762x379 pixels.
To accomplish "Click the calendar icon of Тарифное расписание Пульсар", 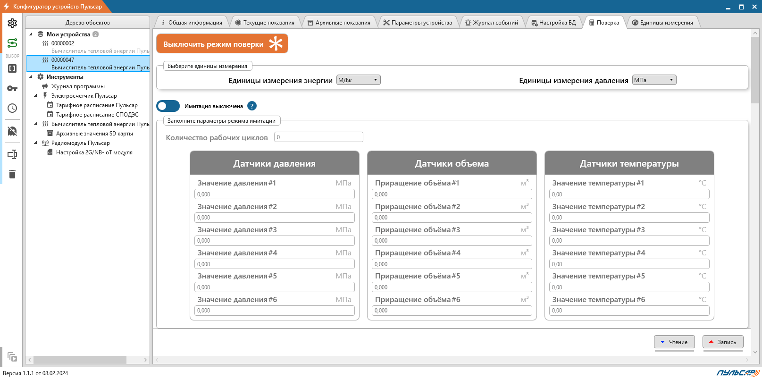I will [50, 105].
